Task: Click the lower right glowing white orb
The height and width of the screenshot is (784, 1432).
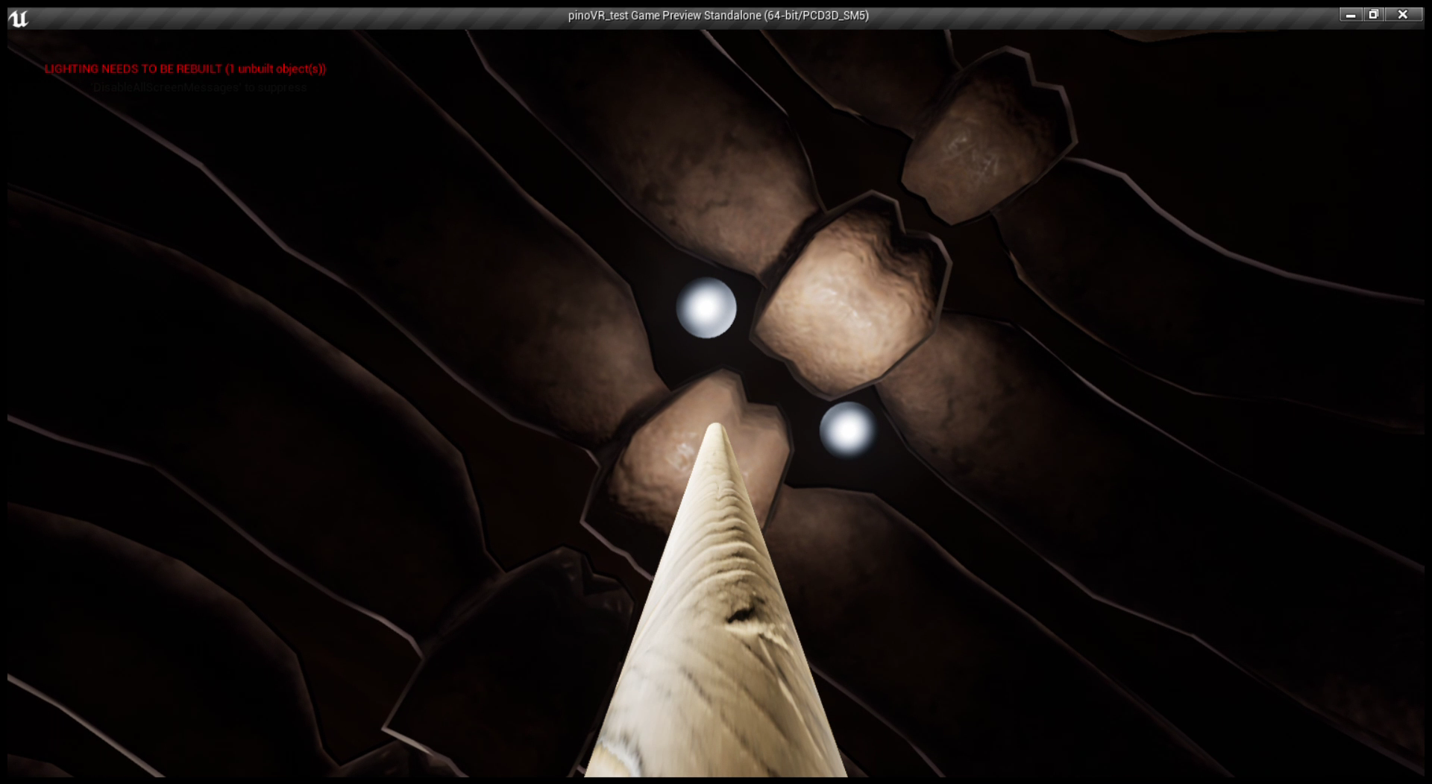Action: click(x=847, y=429)
